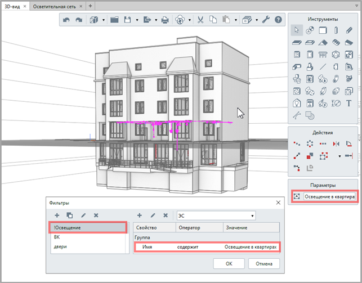The height and width of the screenshot is (283, 362).
Task: Expand the paste options dropdown arrow
Action: pos(235,20)
